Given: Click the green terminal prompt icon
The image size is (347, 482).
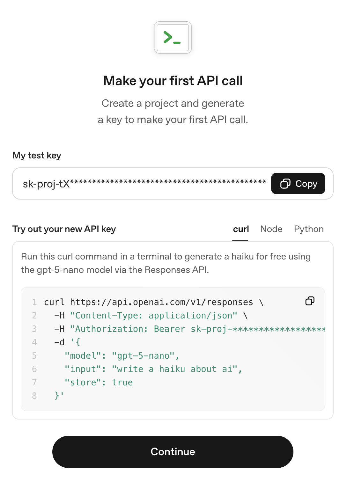Looking at the screenshot, I should coord(173,38).
